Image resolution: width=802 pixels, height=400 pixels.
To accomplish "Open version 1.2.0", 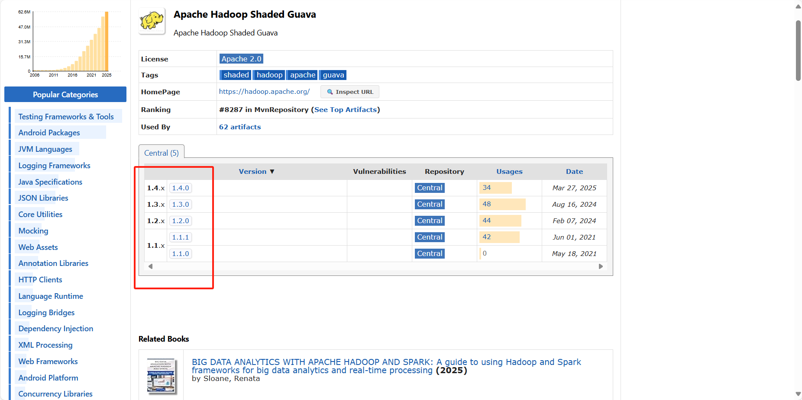I will click(x=180, y=221).
